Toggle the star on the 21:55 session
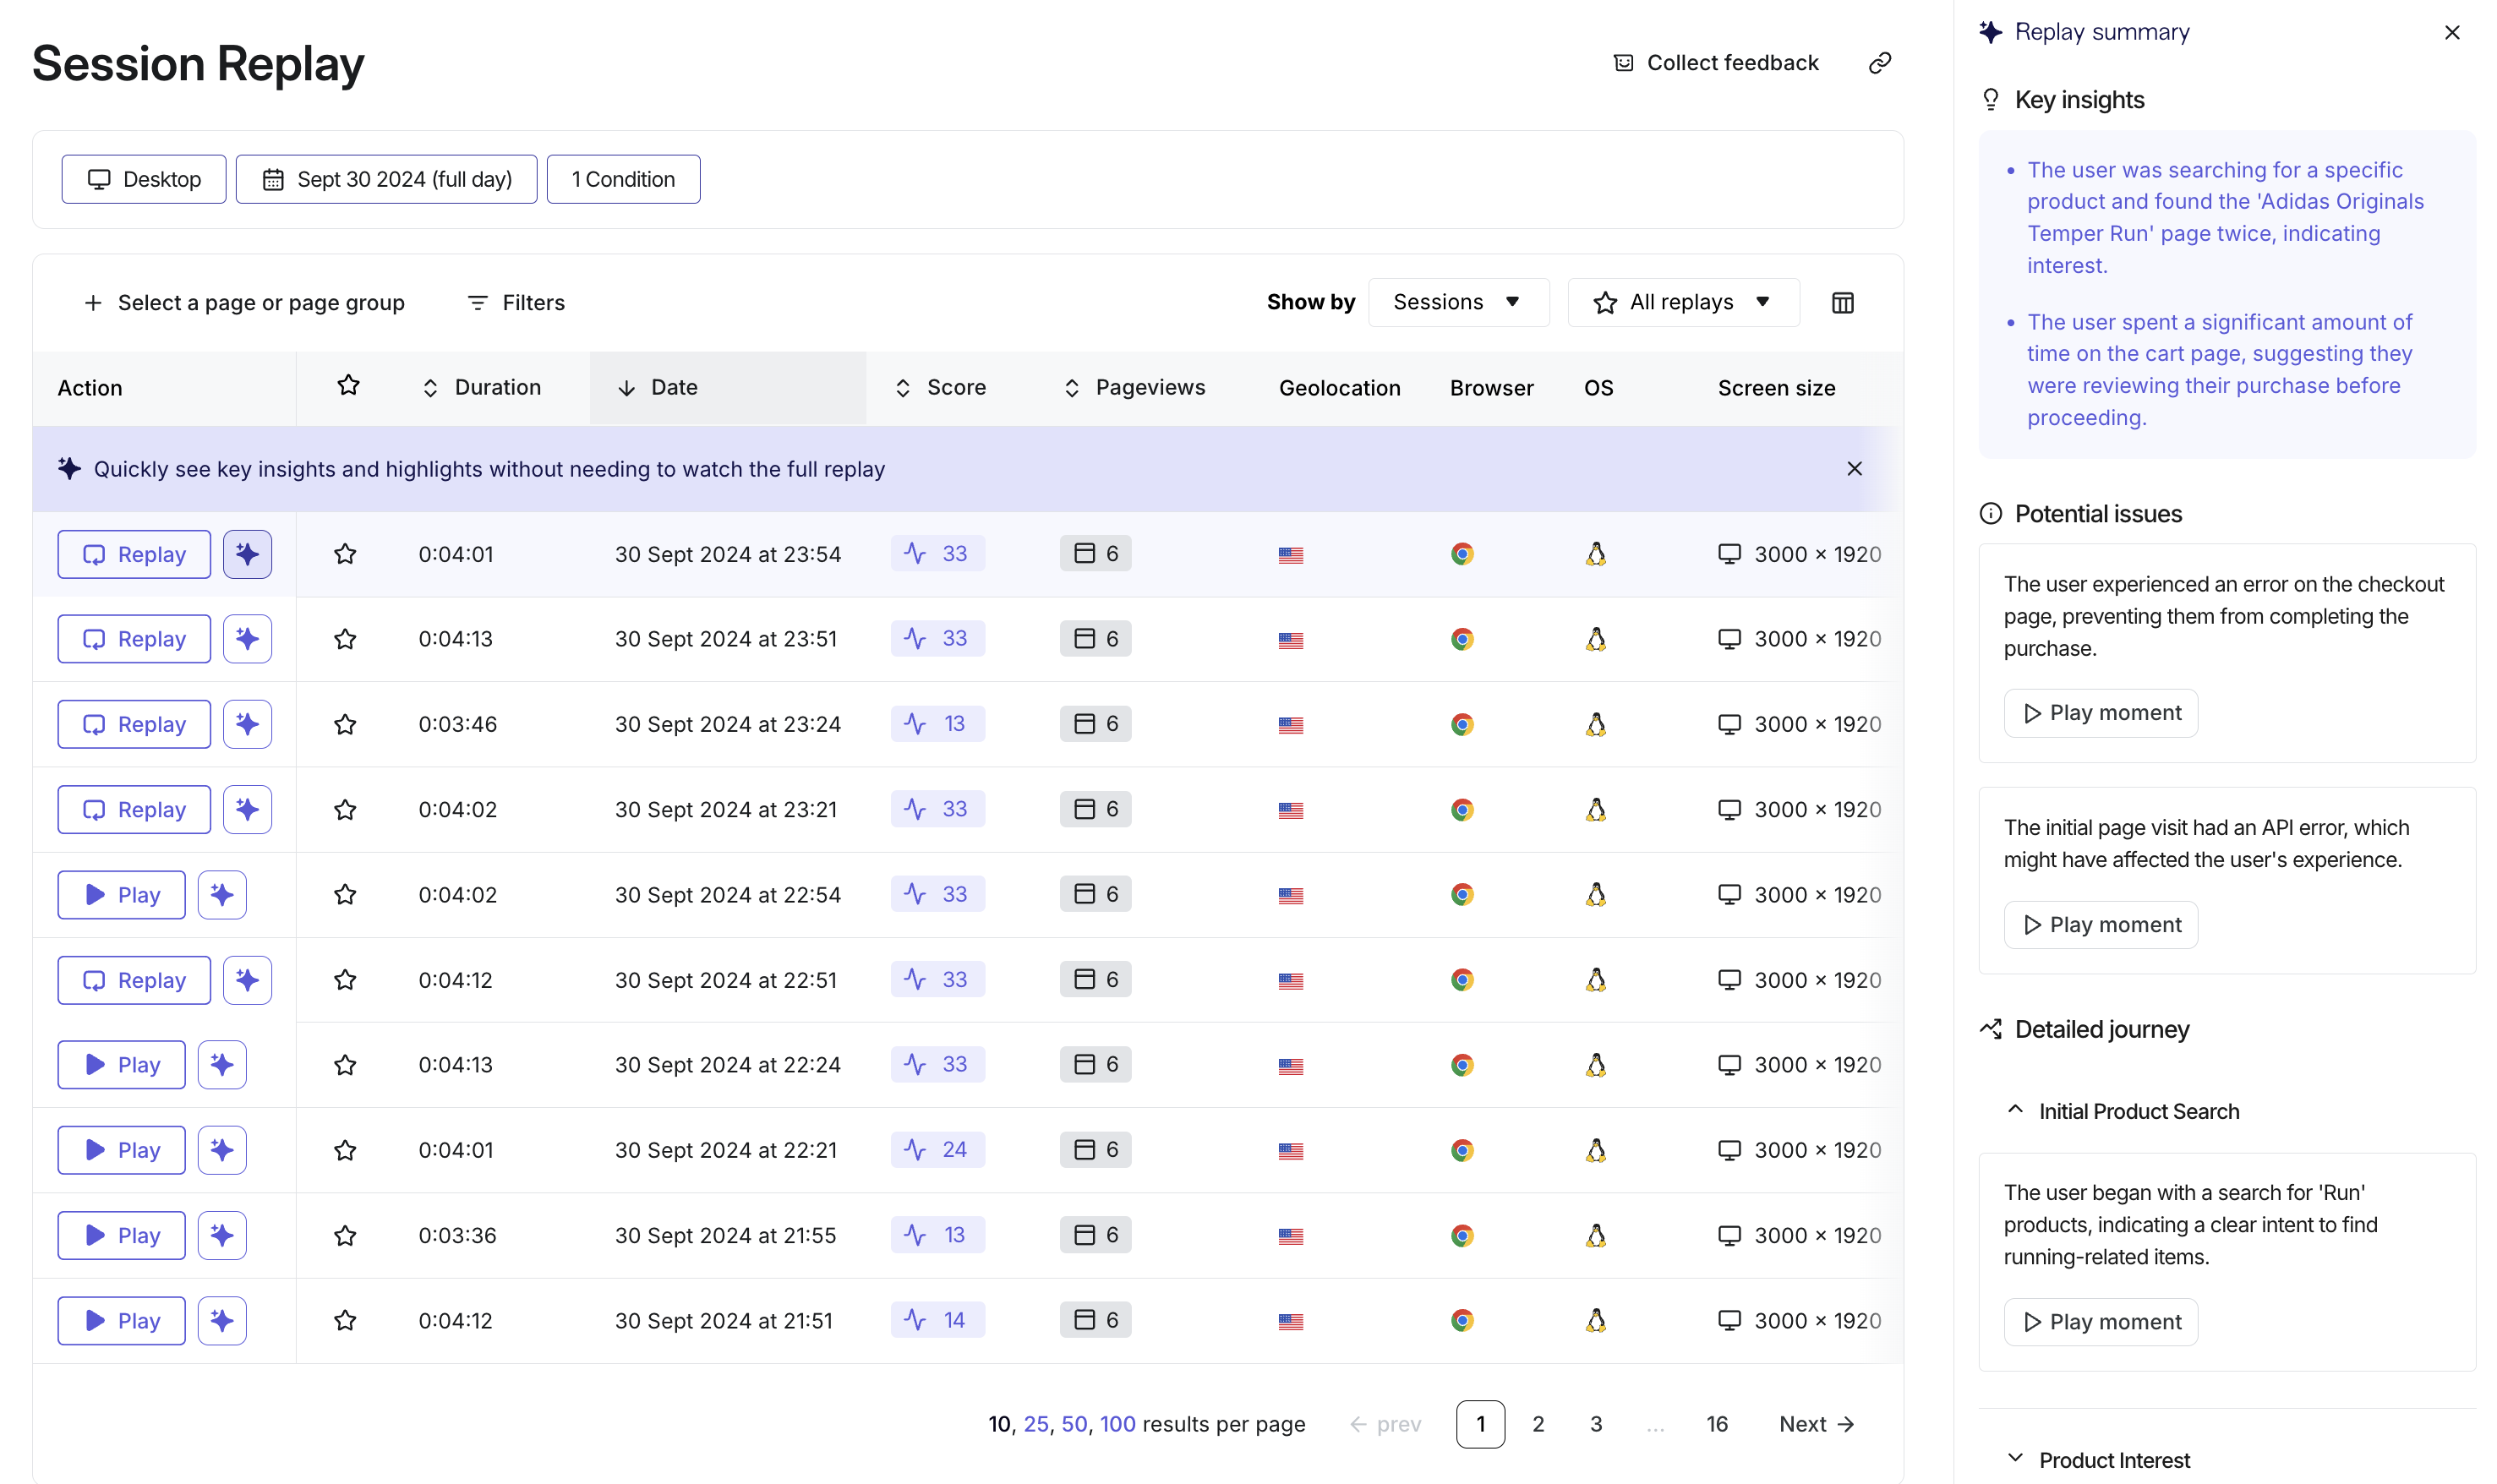Viewport: 2497px width, 1484px height. pos(345,1236)
